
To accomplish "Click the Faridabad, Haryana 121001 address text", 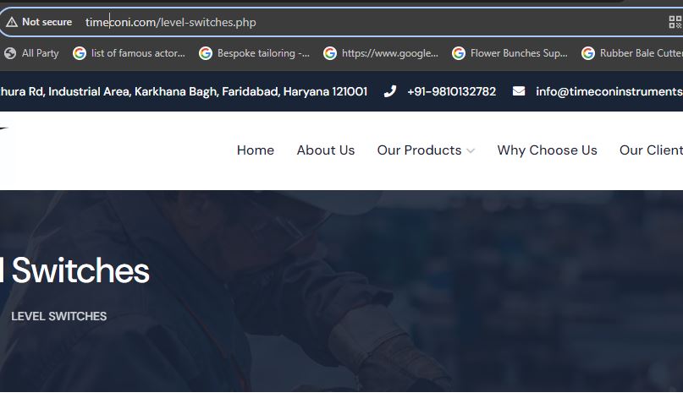I will pyautogui.click(x=295, y=91).
